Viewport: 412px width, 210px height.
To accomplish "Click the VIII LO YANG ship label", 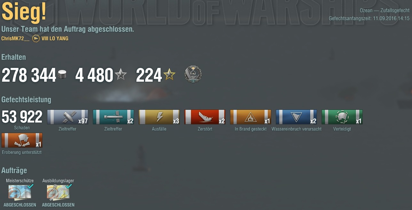I will coord(55,39).
